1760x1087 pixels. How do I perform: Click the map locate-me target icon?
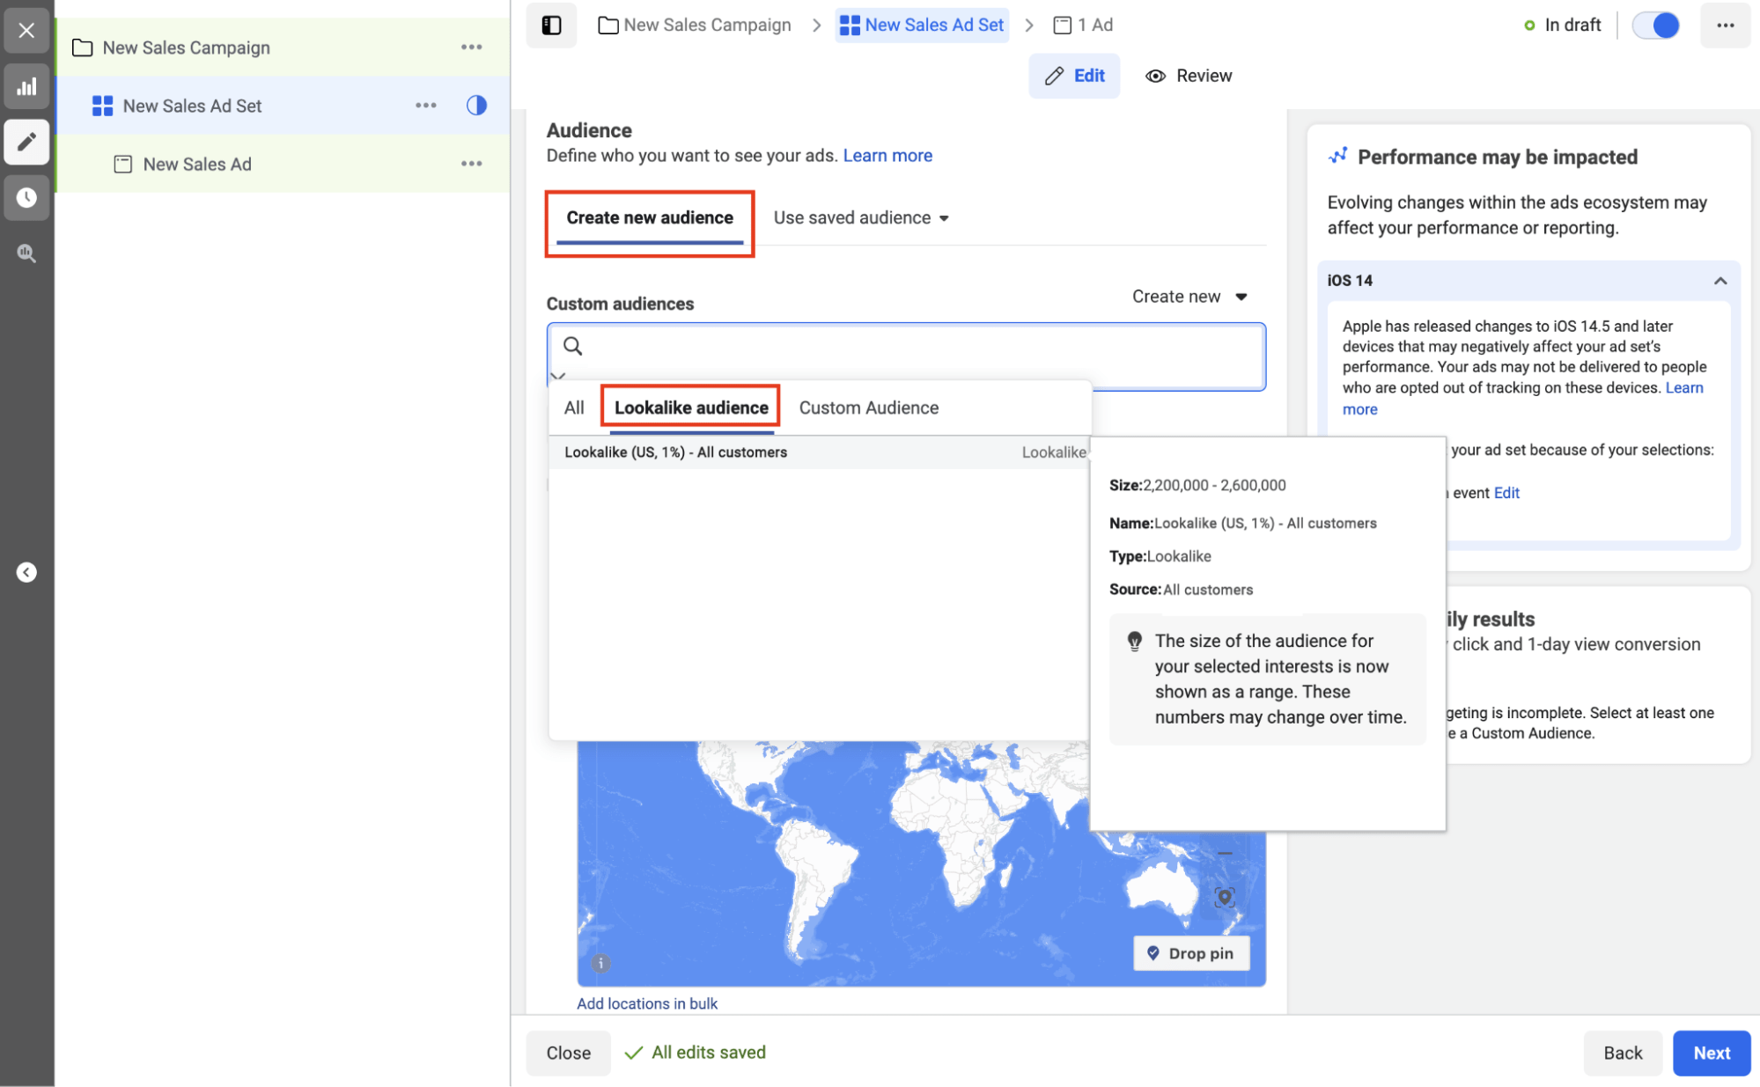point(1225,897)
